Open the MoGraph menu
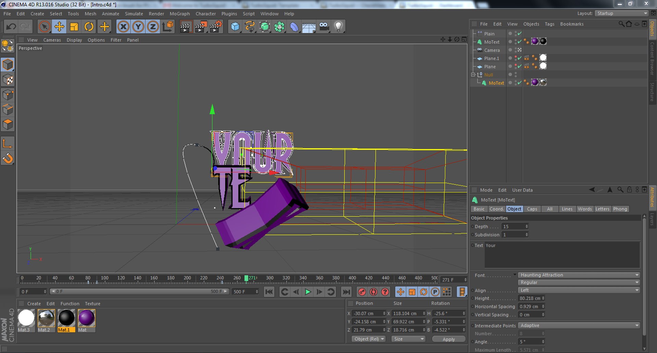 pos(180,14)
